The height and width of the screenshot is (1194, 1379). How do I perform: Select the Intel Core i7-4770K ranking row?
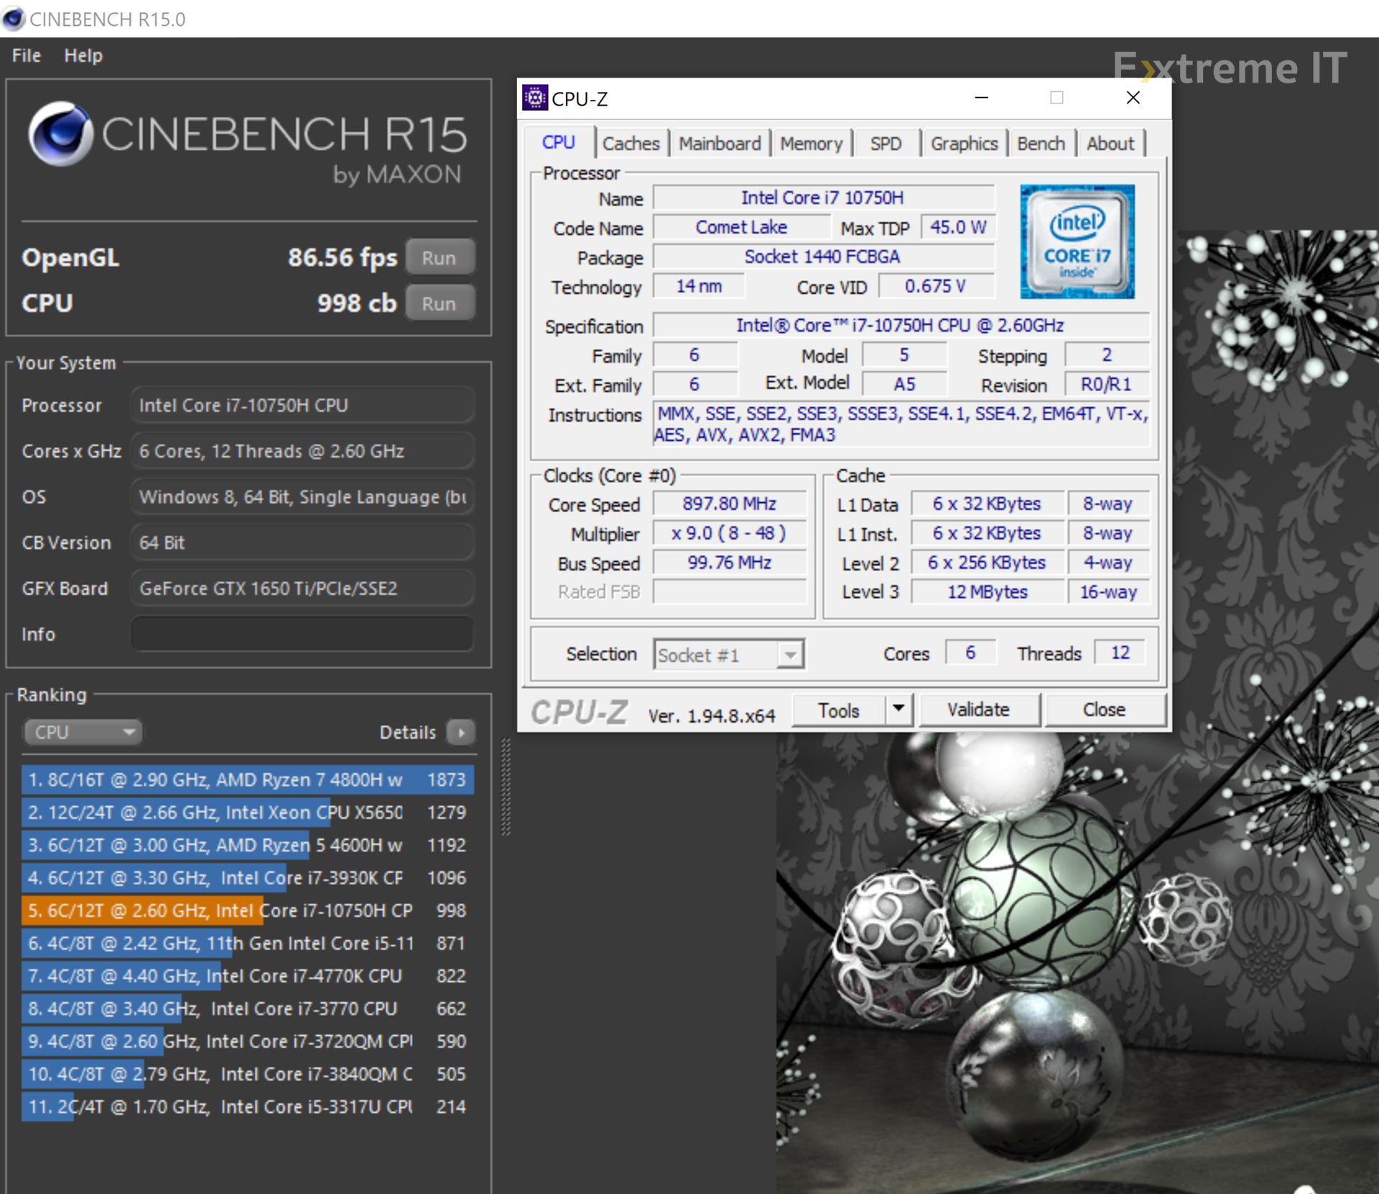(x=248, y=976)
